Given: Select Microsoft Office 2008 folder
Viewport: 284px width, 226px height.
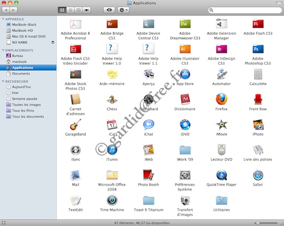Looking at the screenshot, I should [x=112, y=175].
